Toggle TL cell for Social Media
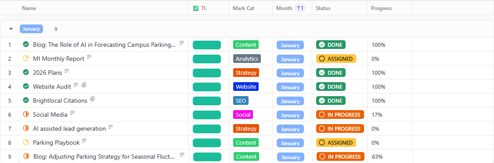This screenshot has height=163, width=494. (207, 115)
